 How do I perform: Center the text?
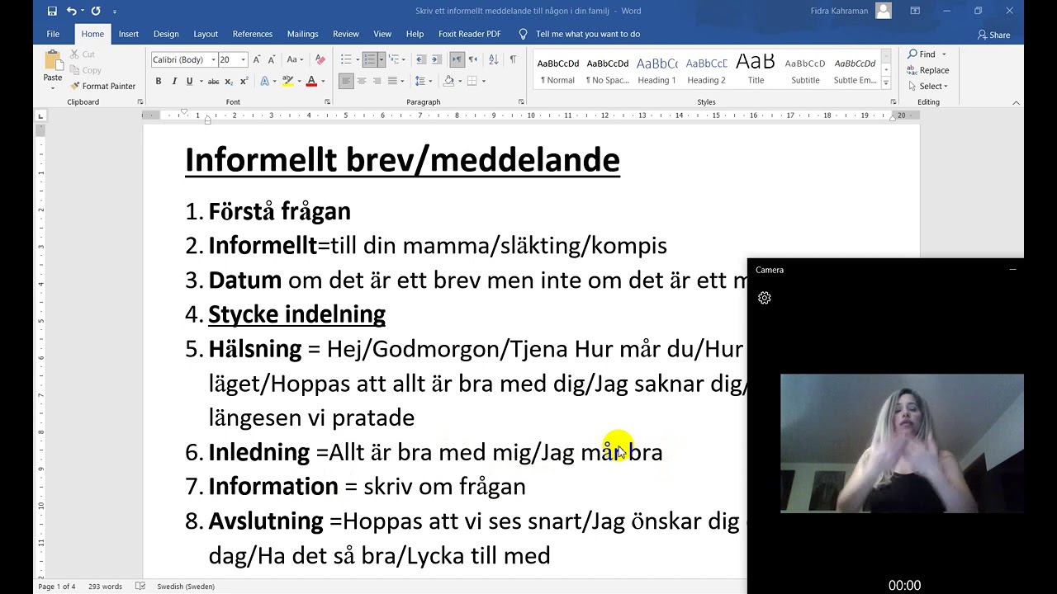tap(363, 81)
